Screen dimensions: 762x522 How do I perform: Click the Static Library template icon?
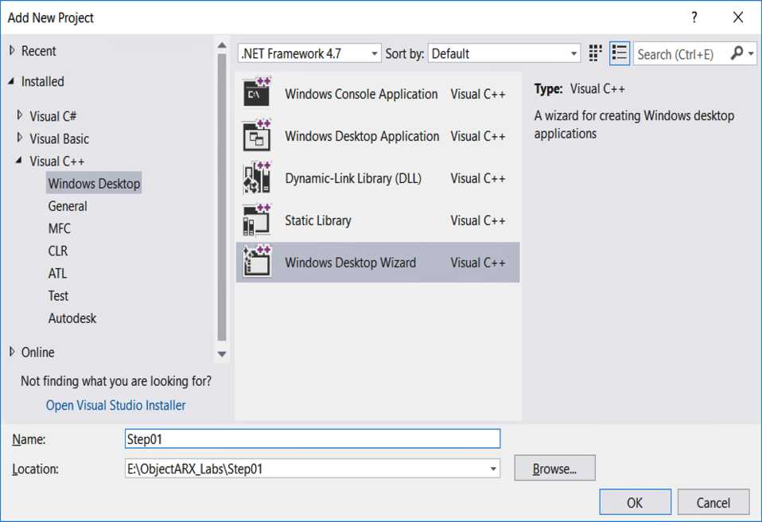click(257, 220)
